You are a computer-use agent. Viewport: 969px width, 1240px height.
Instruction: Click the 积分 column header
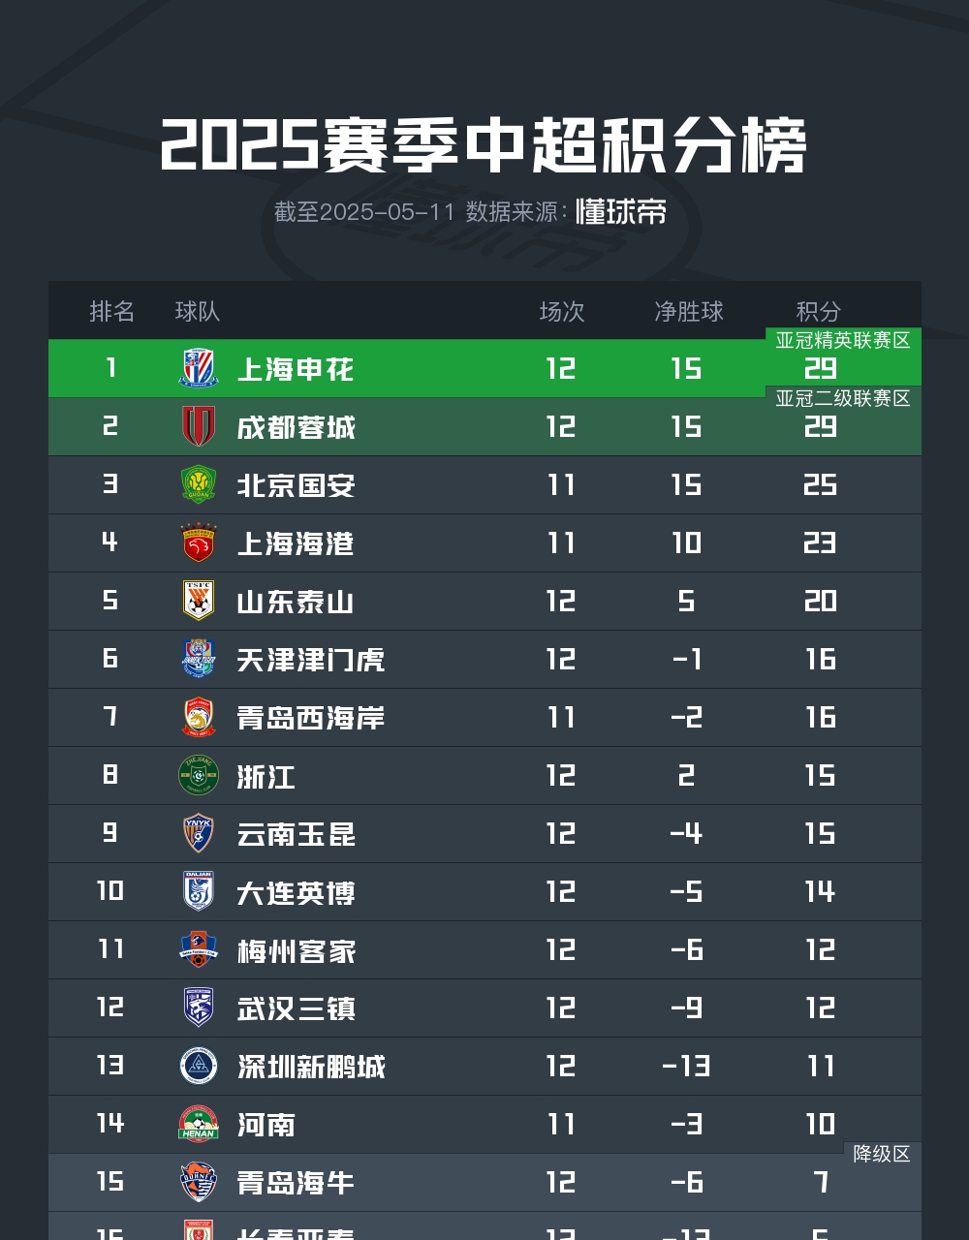coord(819,311)
